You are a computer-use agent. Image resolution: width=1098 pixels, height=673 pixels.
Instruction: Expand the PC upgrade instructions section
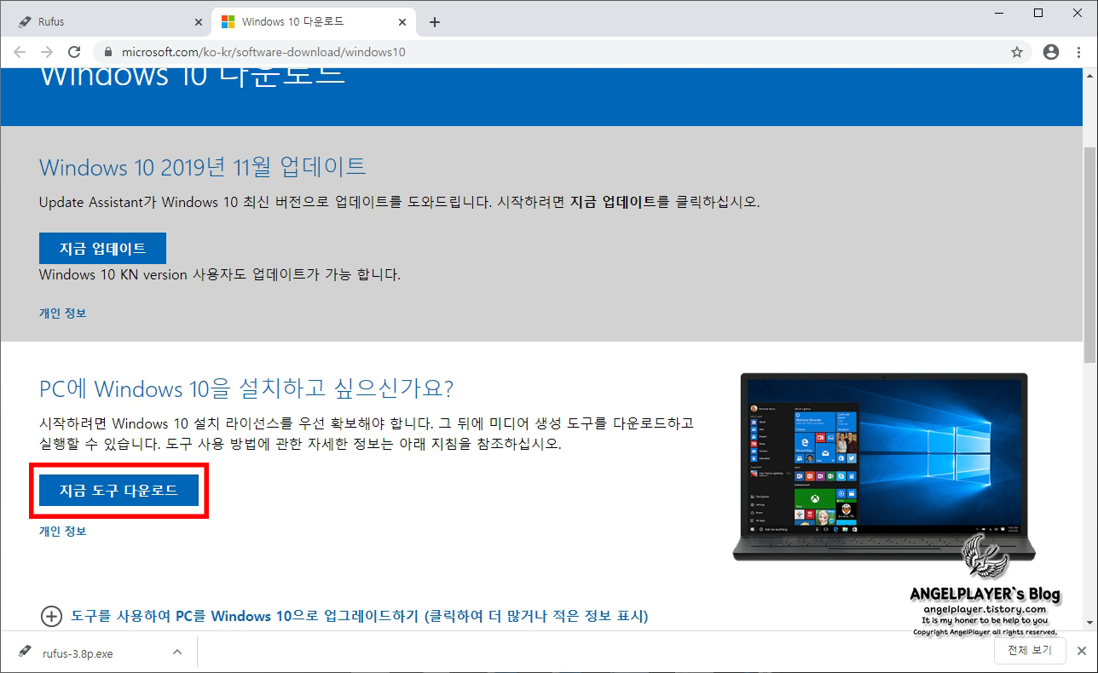(344, 616)
